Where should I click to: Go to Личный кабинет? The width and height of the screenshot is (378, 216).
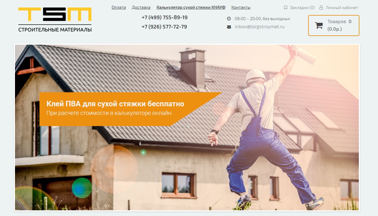(x=342, y=7)
